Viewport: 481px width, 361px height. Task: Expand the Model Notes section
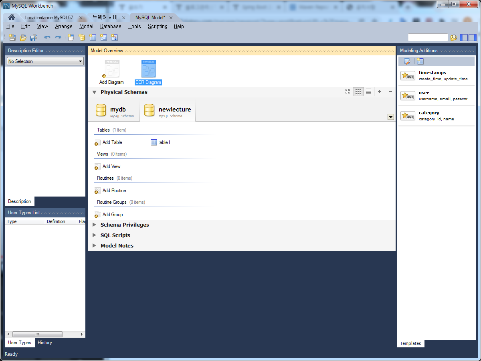pos(95,246)
